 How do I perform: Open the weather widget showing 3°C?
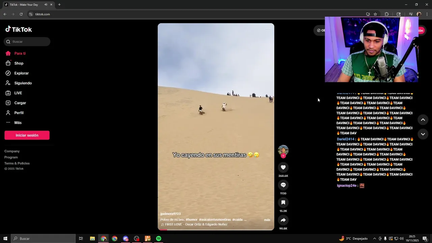pos(353,239)
